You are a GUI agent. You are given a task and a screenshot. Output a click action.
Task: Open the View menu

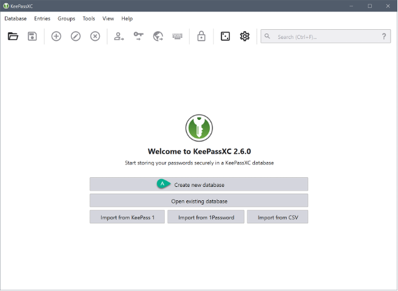108,18
